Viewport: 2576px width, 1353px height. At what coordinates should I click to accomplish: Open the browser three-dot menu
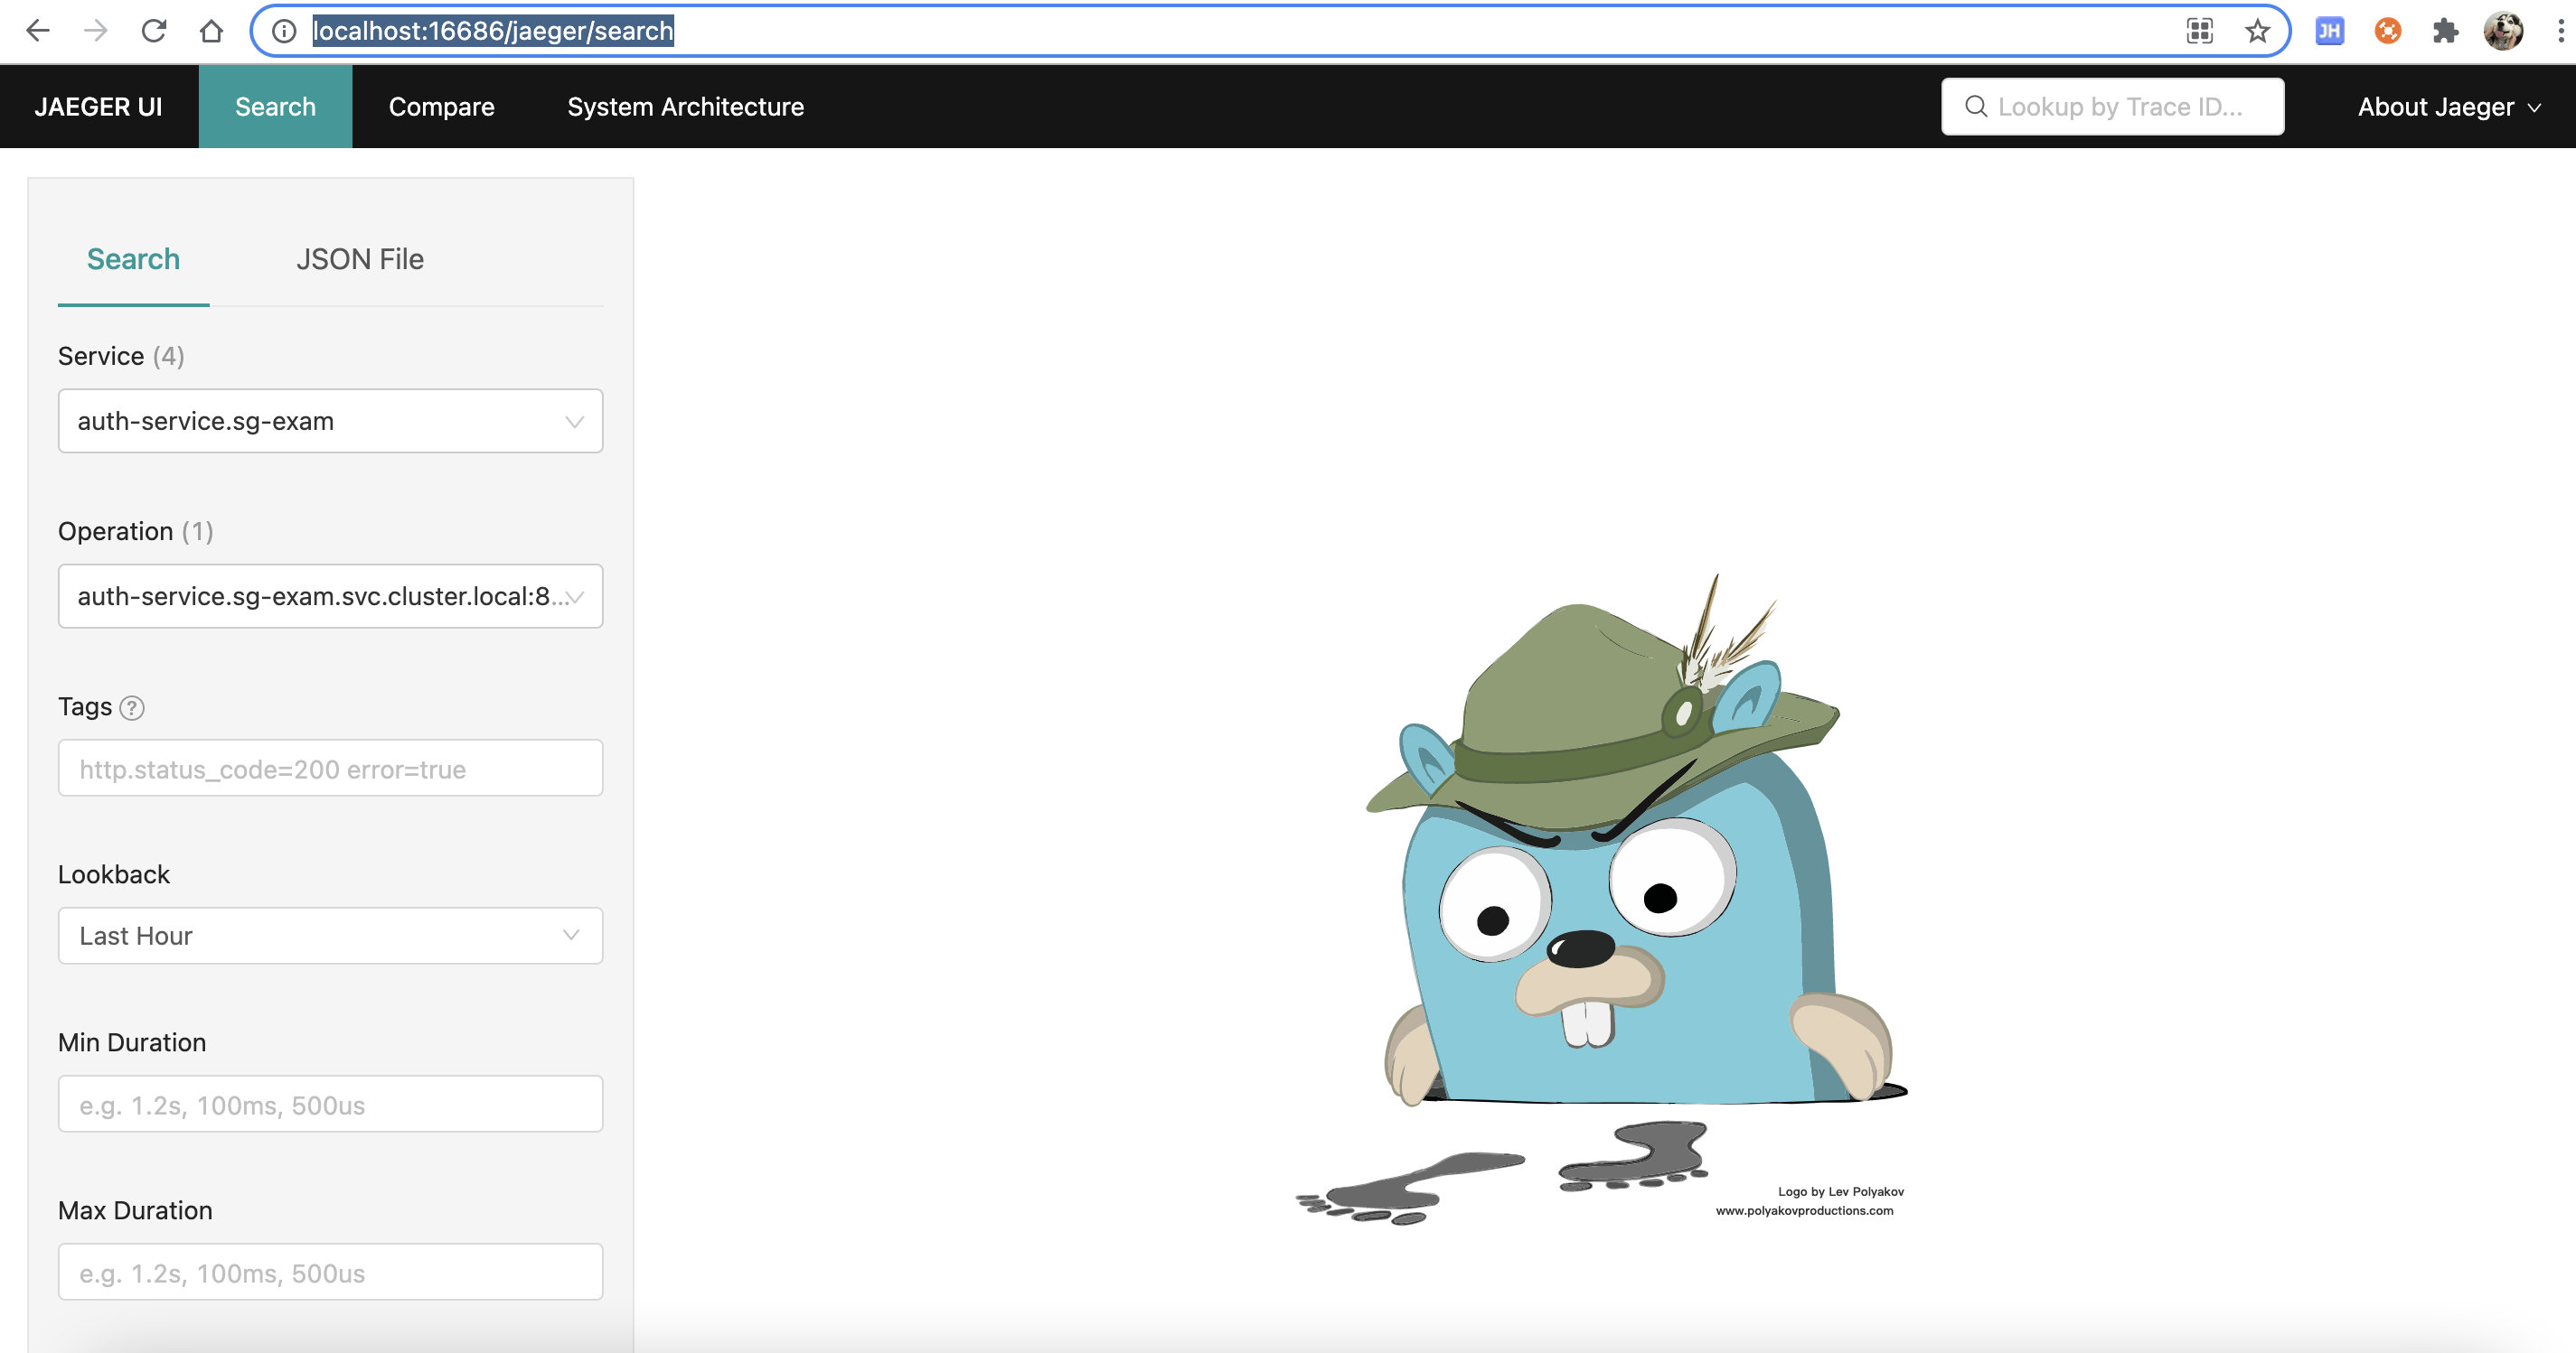pyautogui.click(x=2560, y=31)
